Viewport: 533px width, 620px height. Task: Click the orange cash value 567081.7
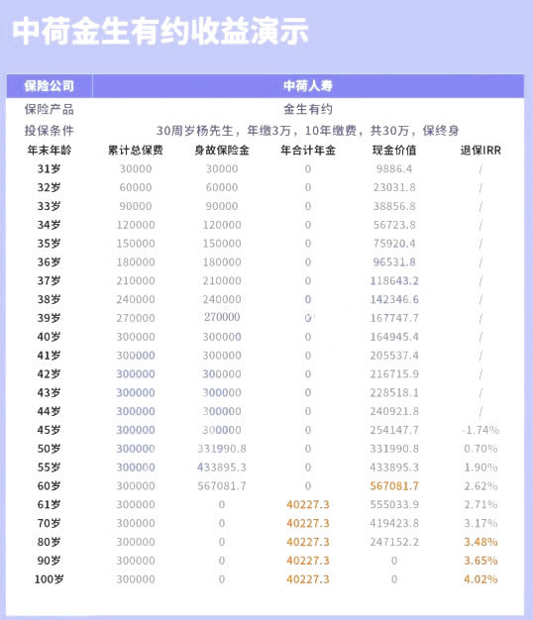[x=394, y=486]
